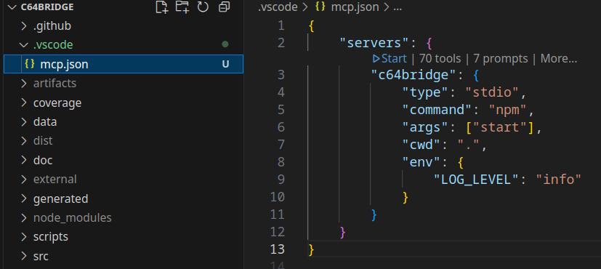
Task: Expand the node_modules folder
Action: pos(24,217)
